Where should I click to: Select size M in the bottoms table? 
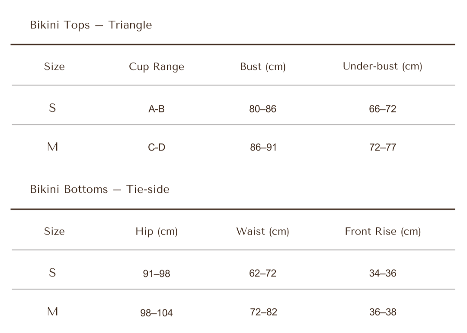click(x=52, y=311)
